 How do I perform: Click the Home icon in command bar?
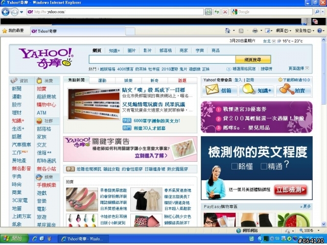227,31
